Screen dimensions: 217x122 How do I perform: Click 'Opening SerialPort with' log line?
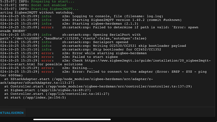(x=70, y=35)
